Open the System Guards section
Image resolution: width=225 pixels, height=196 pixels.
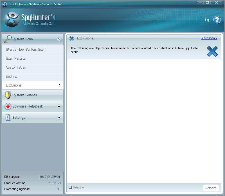coord(33,95)
